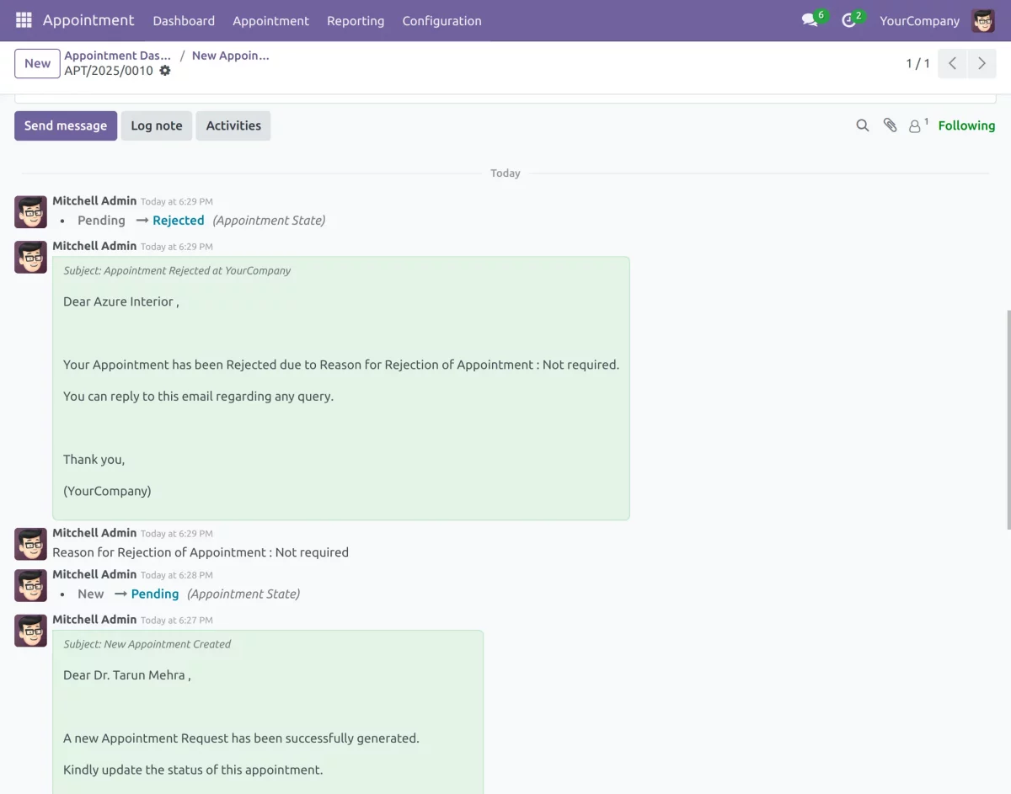Click the Log note button
The height and width of the screenshot is (794, 1011).
click(157, 125)
